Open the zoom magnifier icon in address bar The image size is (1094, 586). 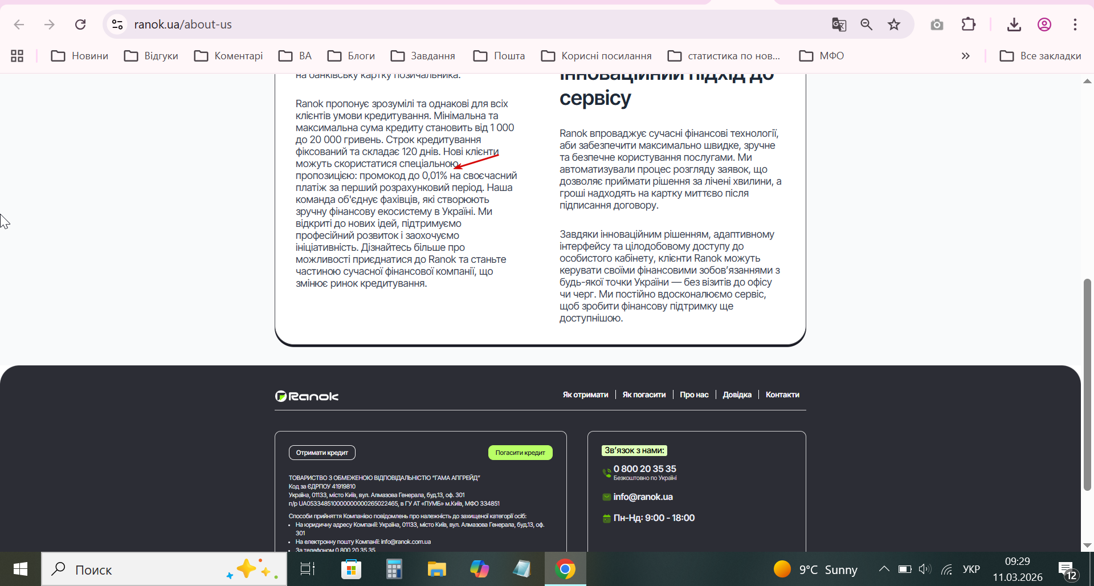866,25
